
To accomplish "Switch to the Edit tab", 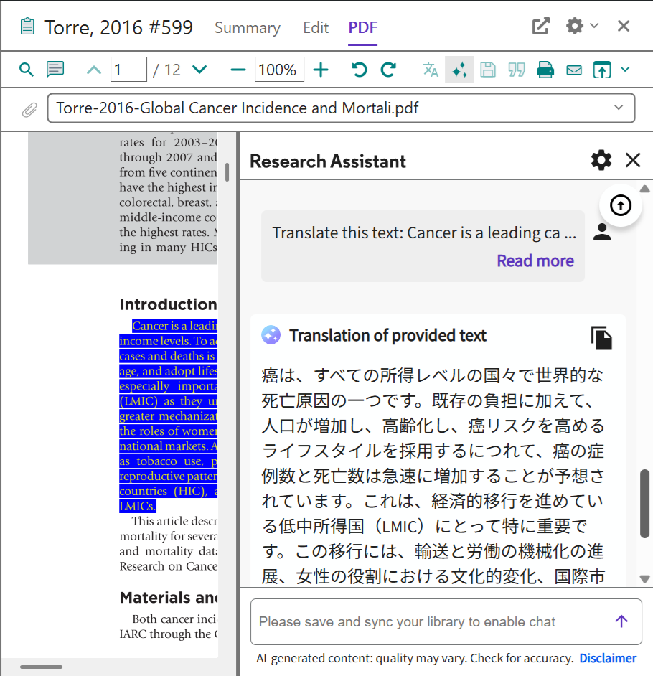I will (316, 28).
